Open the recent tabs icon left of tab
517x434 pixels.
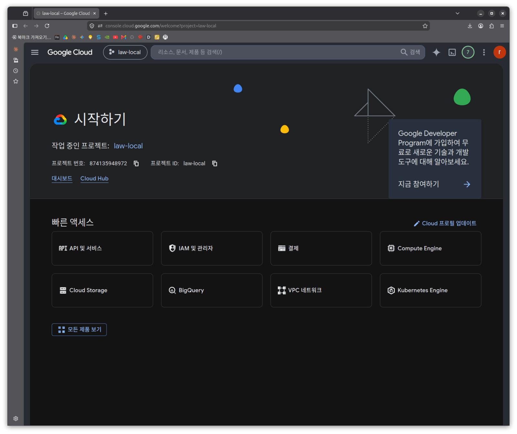(x=26, y=14)
